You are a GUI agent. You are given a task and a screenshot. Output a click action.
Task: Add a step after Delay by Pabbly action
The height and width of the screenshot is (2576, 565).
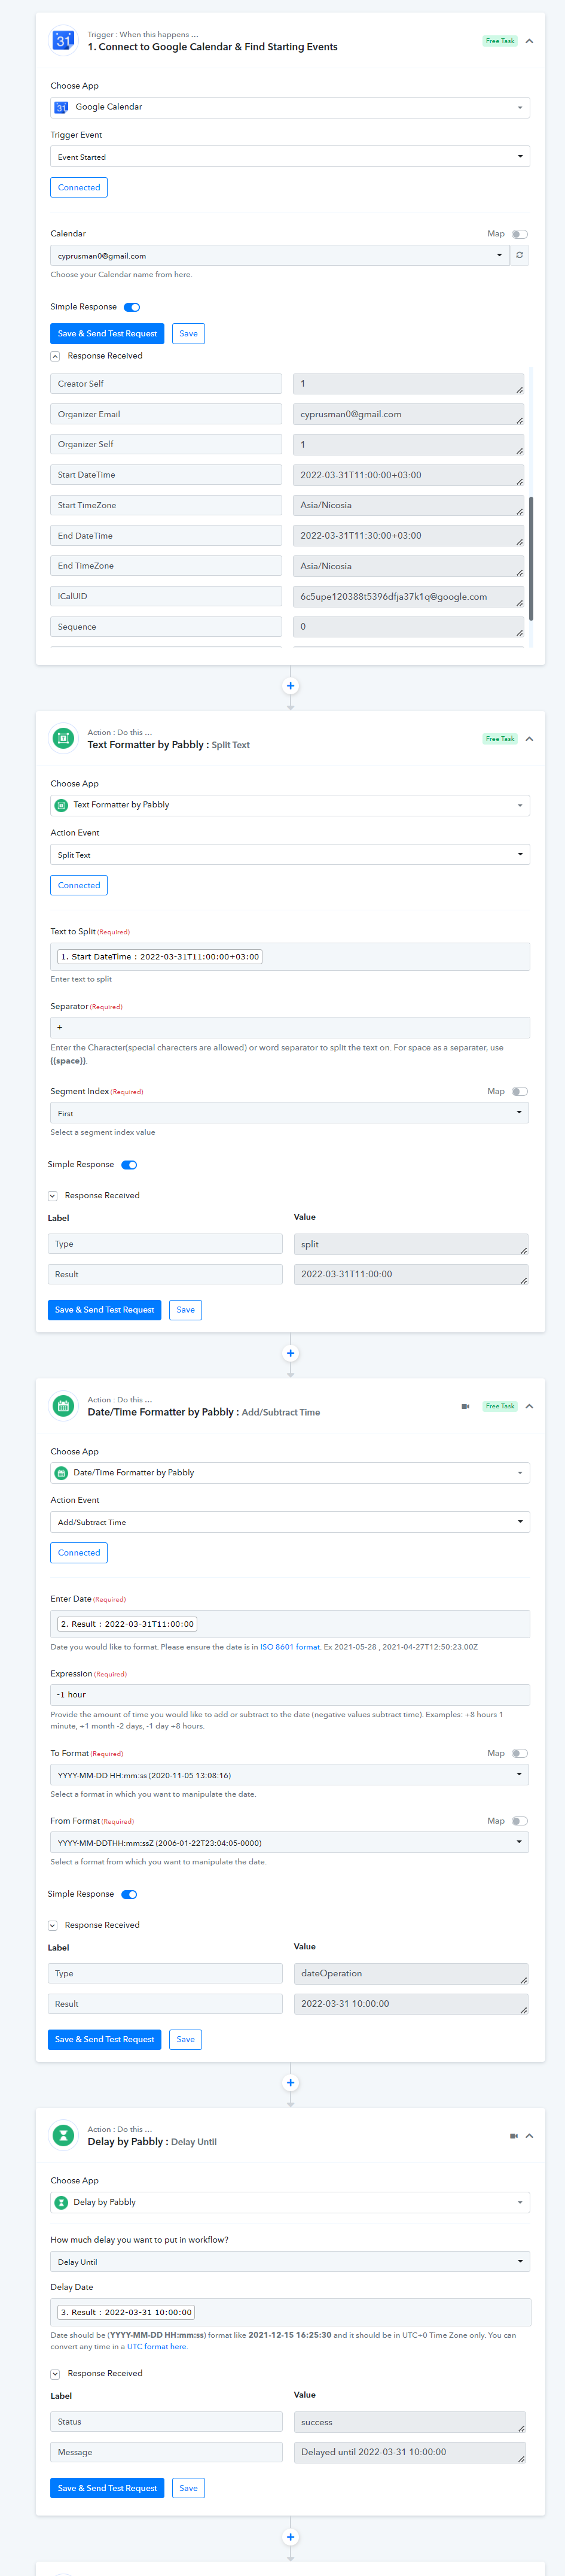(291, 2536)
